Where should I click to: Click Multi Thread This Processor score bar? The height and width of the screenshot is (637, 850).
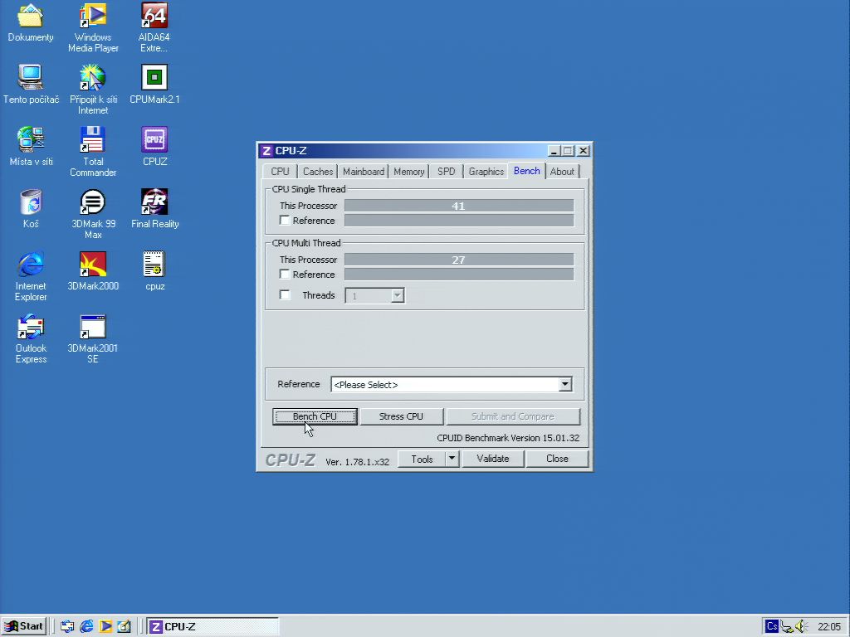(458, 260)
